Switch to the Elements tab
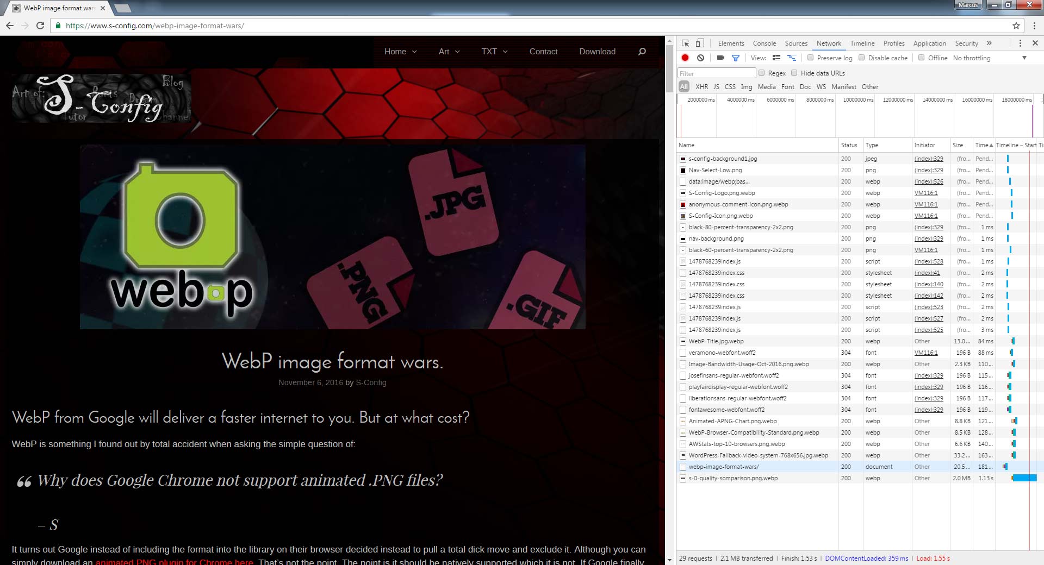 (731, 43)
